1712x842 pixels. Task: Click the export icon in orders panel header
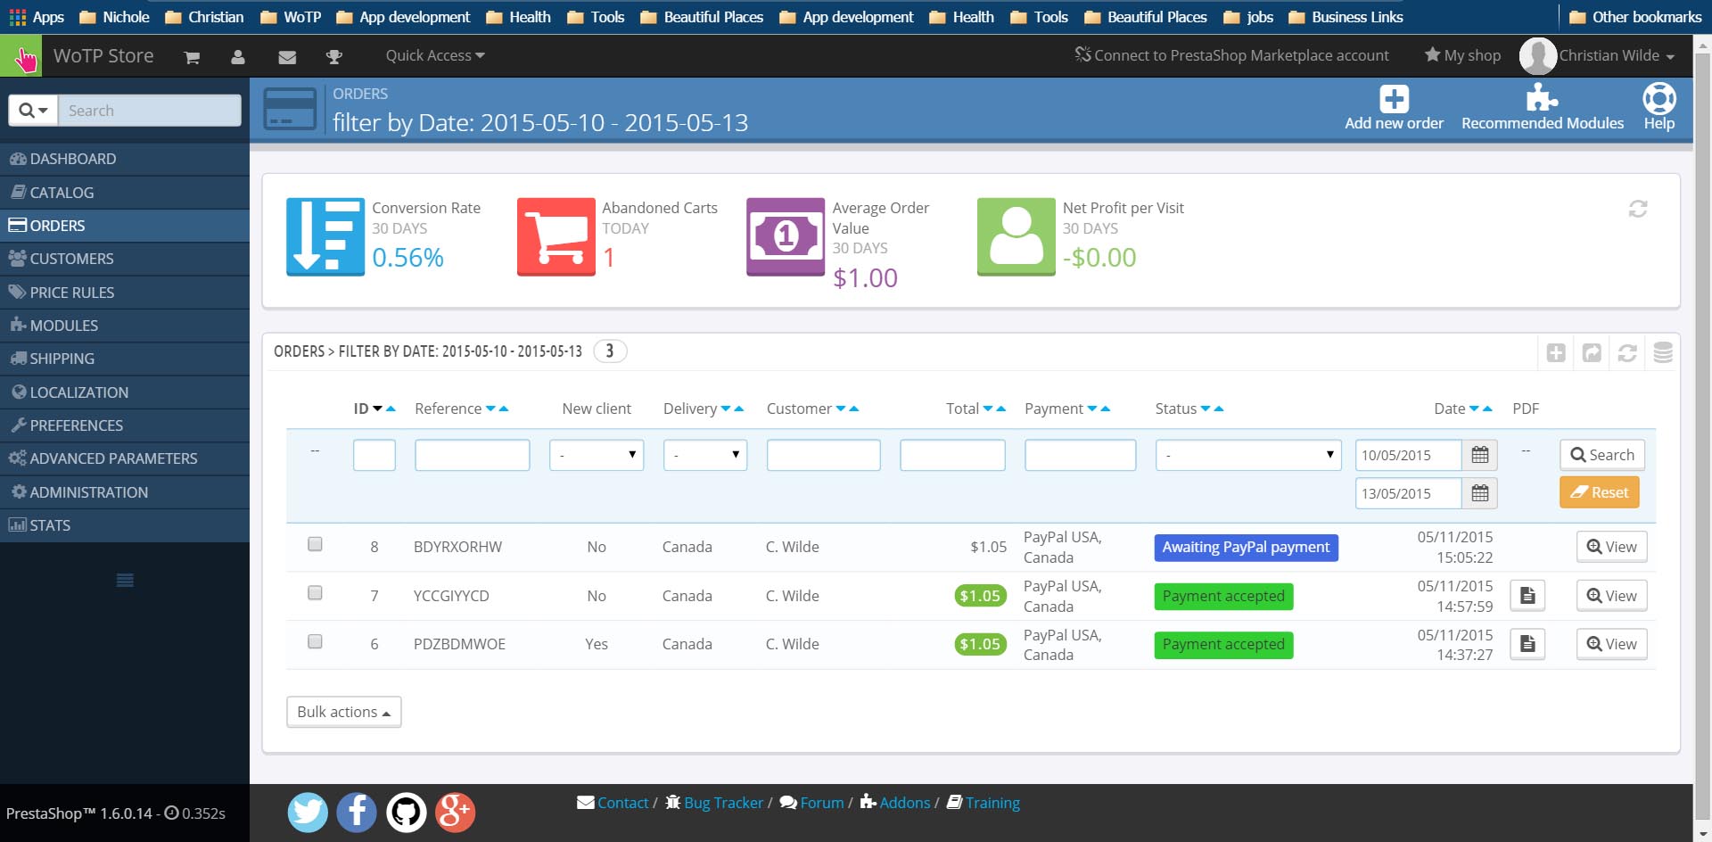[1592, 353]
